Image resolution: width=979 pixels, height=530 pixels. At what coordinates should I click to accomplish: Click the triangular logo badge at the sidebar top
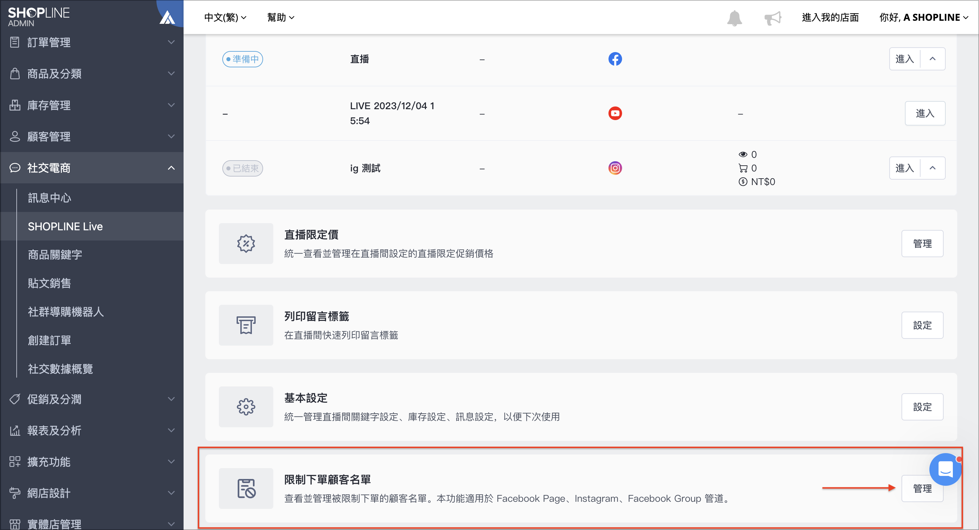tap(167, 17)
